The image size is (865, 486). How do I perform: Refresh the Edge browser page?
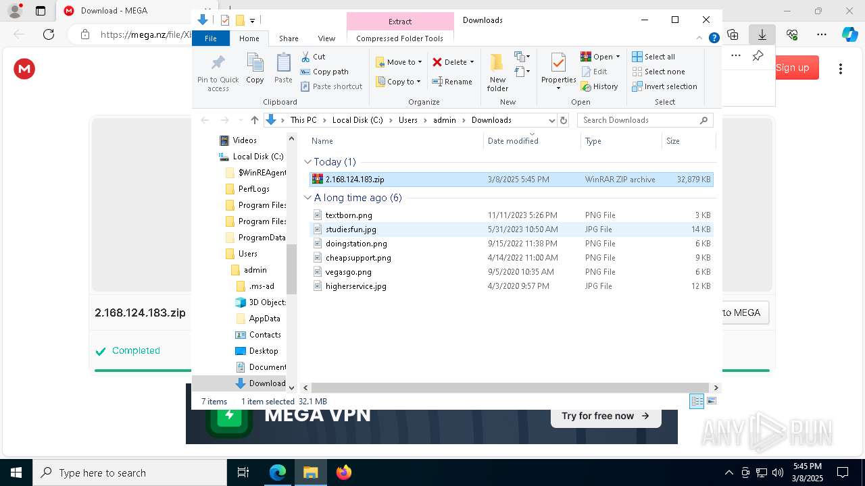pos(49,34)
